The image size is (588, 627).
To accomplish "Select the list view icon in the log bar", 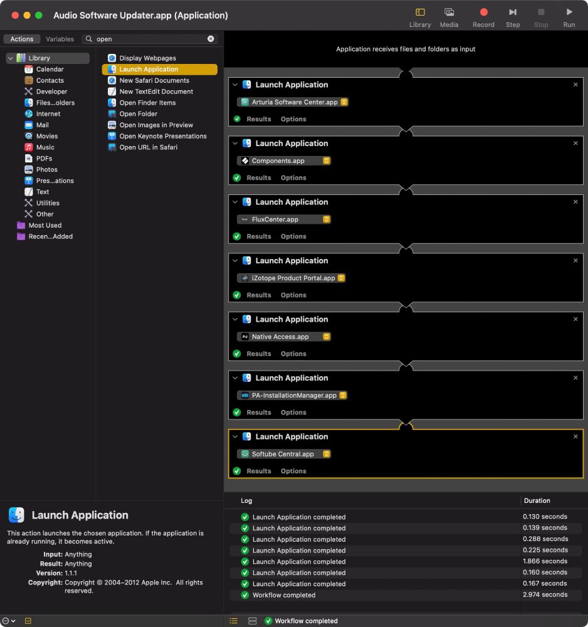I will [x=233, y=621].
